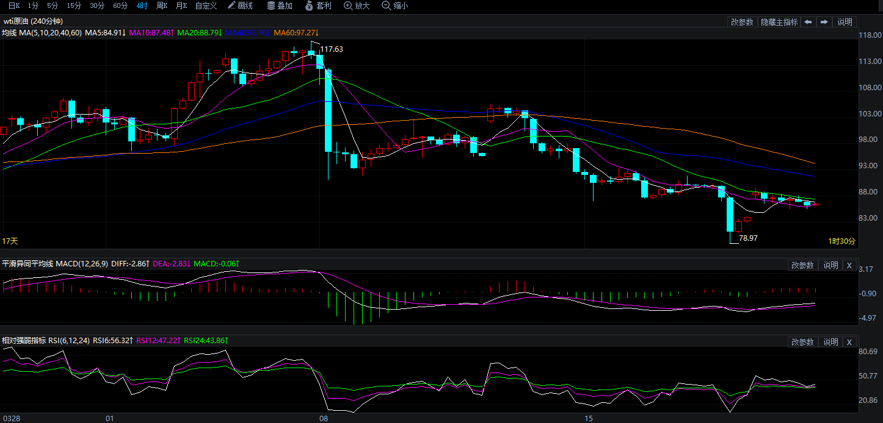This screenshot has width=883, height=423.
Task: Click the left arrow indicator button
Action: coord(808,22)
